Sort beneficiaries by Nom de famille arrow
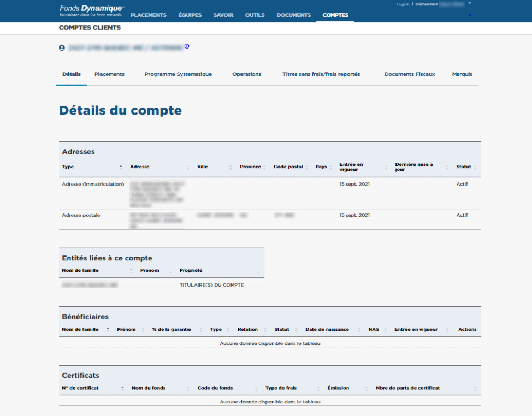This screenshot has height=416, width=532. click(108, 330)
